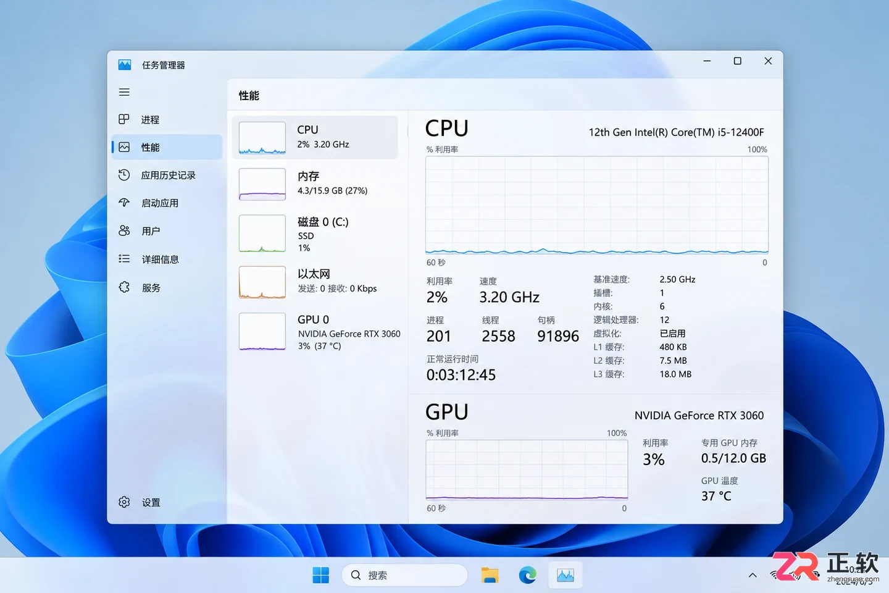Click the 启动应用 startup apps icon

pyautogui.click(x=124, y=203)
